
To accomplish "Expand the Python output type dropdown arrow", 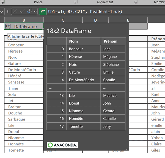I will click(35, 12).
